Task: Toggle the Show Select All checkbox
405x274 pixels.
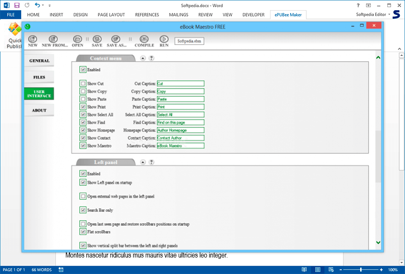Action: pyautogui.click(x=83, y=114)
